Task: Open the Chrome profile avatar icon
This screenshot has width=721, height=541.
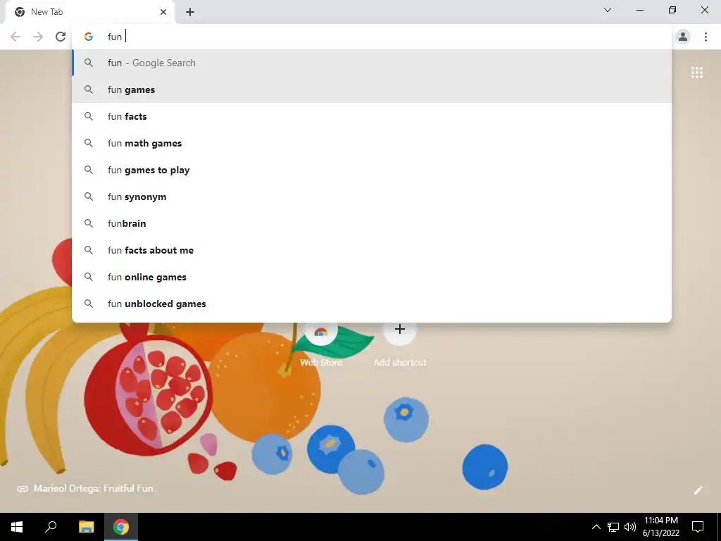Action: [x=683, y=37]
